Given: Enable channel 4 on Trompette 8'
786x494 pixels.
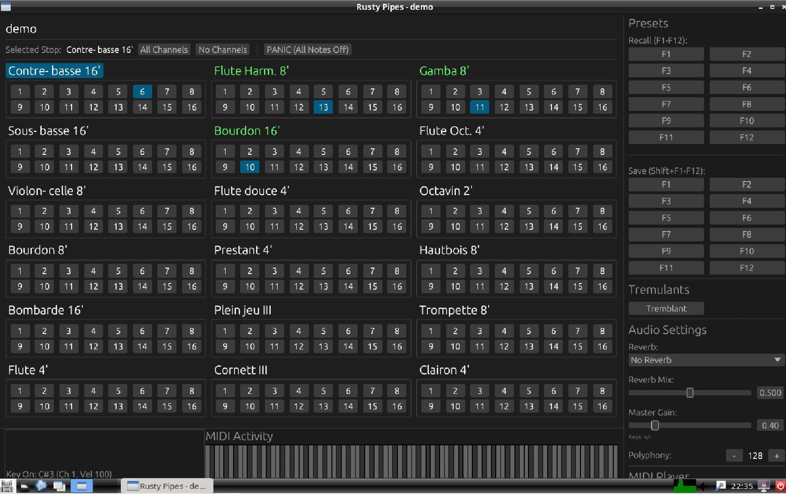Looking at the screenshot, I should point(504,331).
